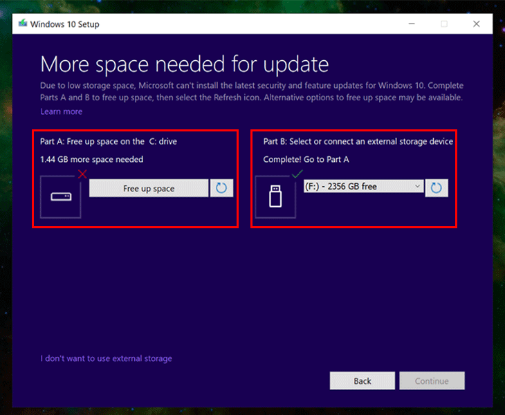Open the (F:) - 2356 GB free drive dropdown
This screenshot has width=505, height=415.
[x=363, y=187]
